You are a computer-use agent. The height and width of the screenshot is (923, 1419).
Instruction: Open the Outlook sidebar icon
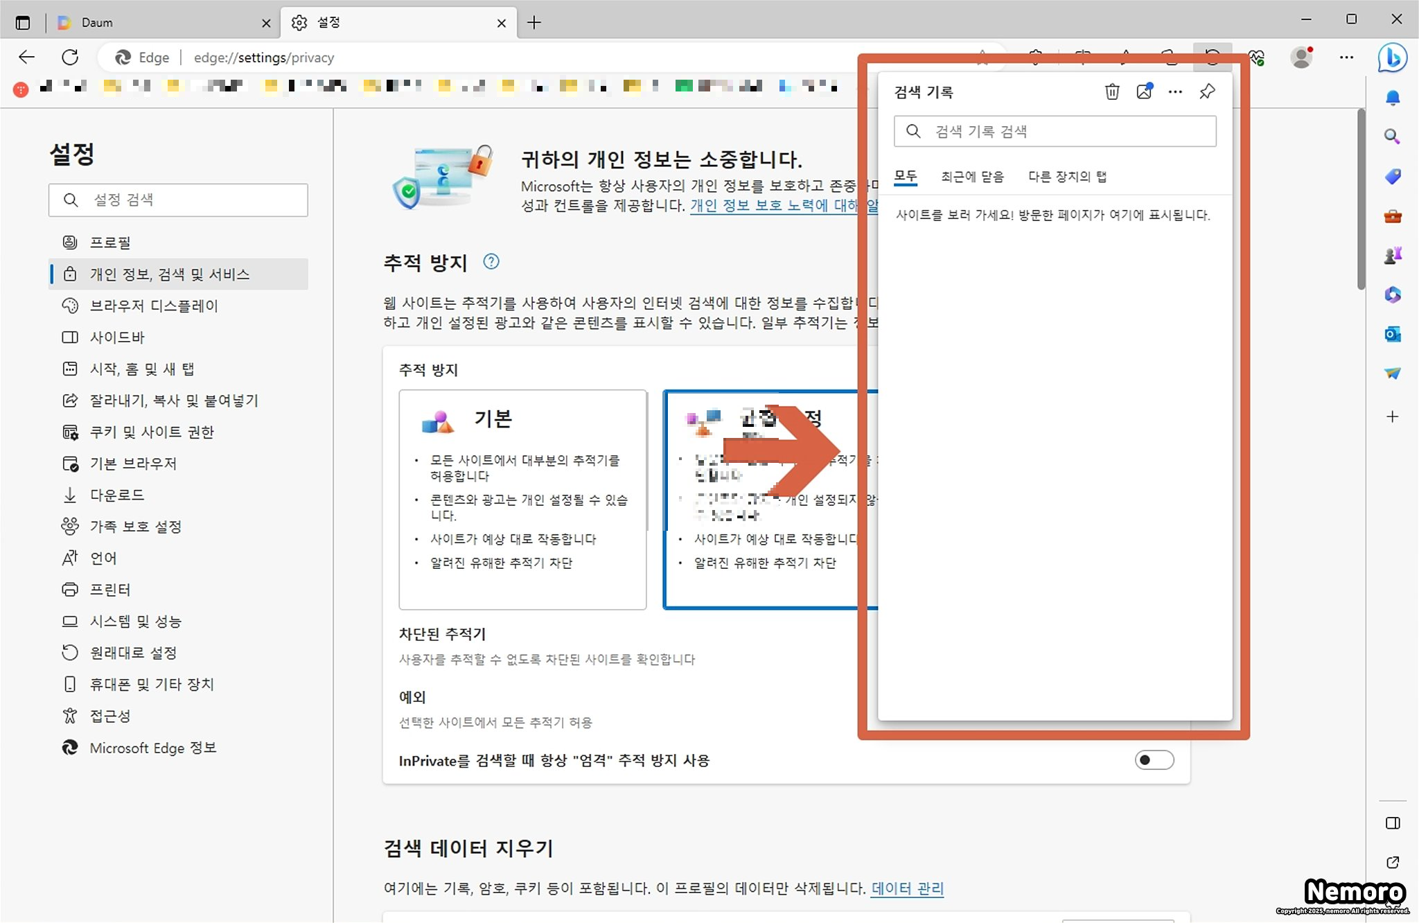pyautogui.click(x=1392, y=335)
